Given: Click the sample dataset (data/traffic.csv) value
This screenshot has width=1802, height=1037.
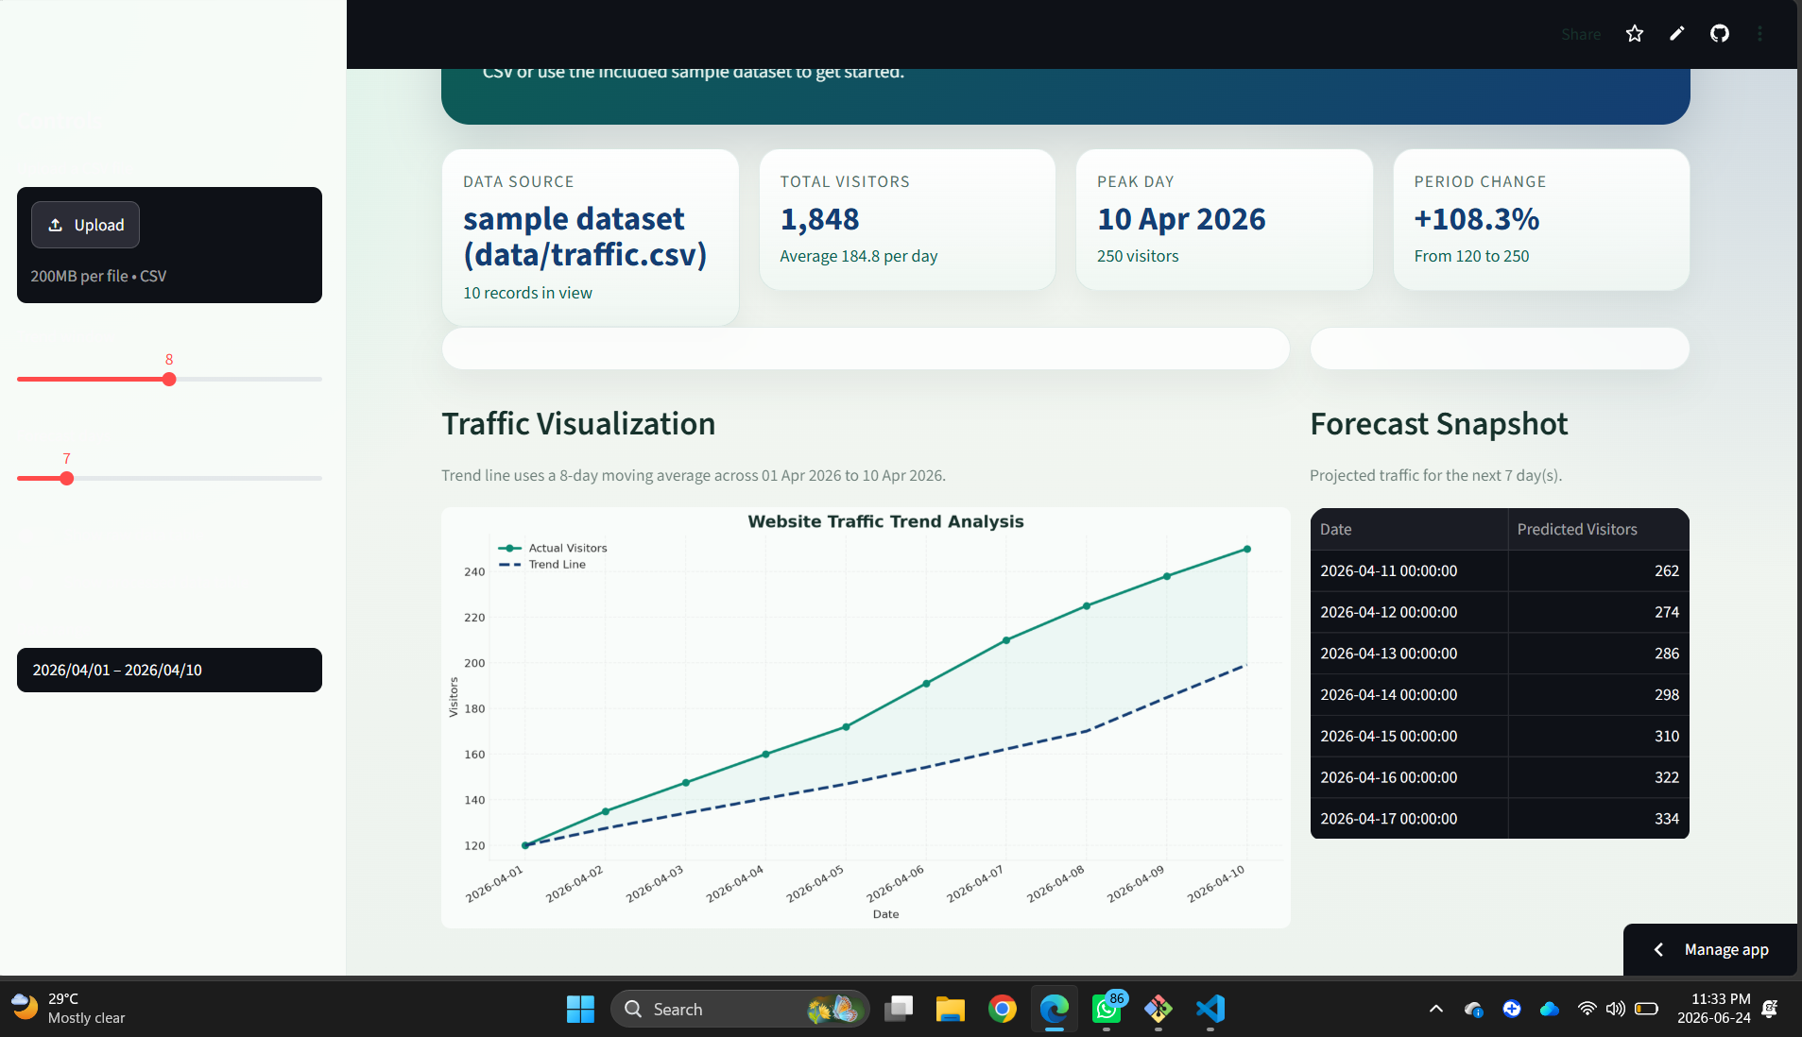Looking at the screenshot, I should (585, 236).
